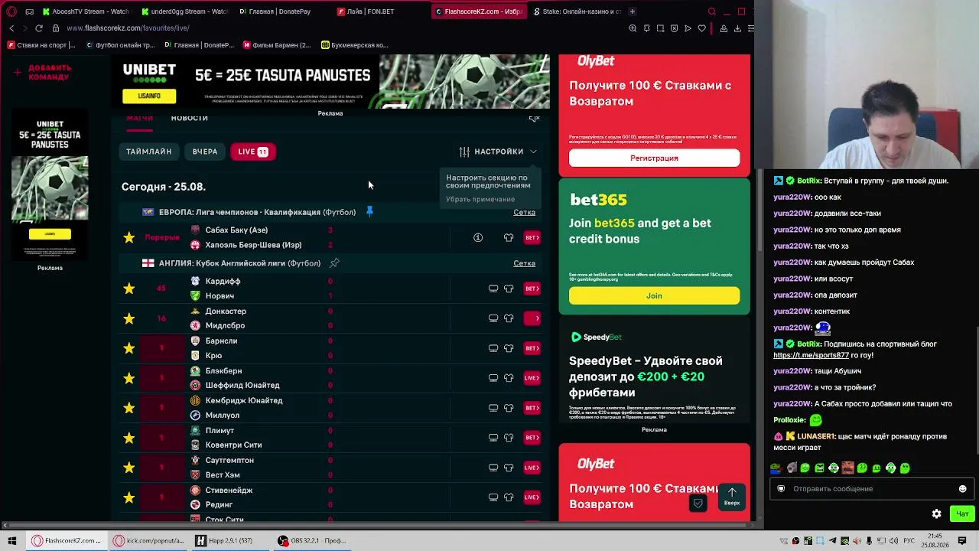The image size is (979, 551).
Task: Open a new browser tab
Action: tap(633, 11)
